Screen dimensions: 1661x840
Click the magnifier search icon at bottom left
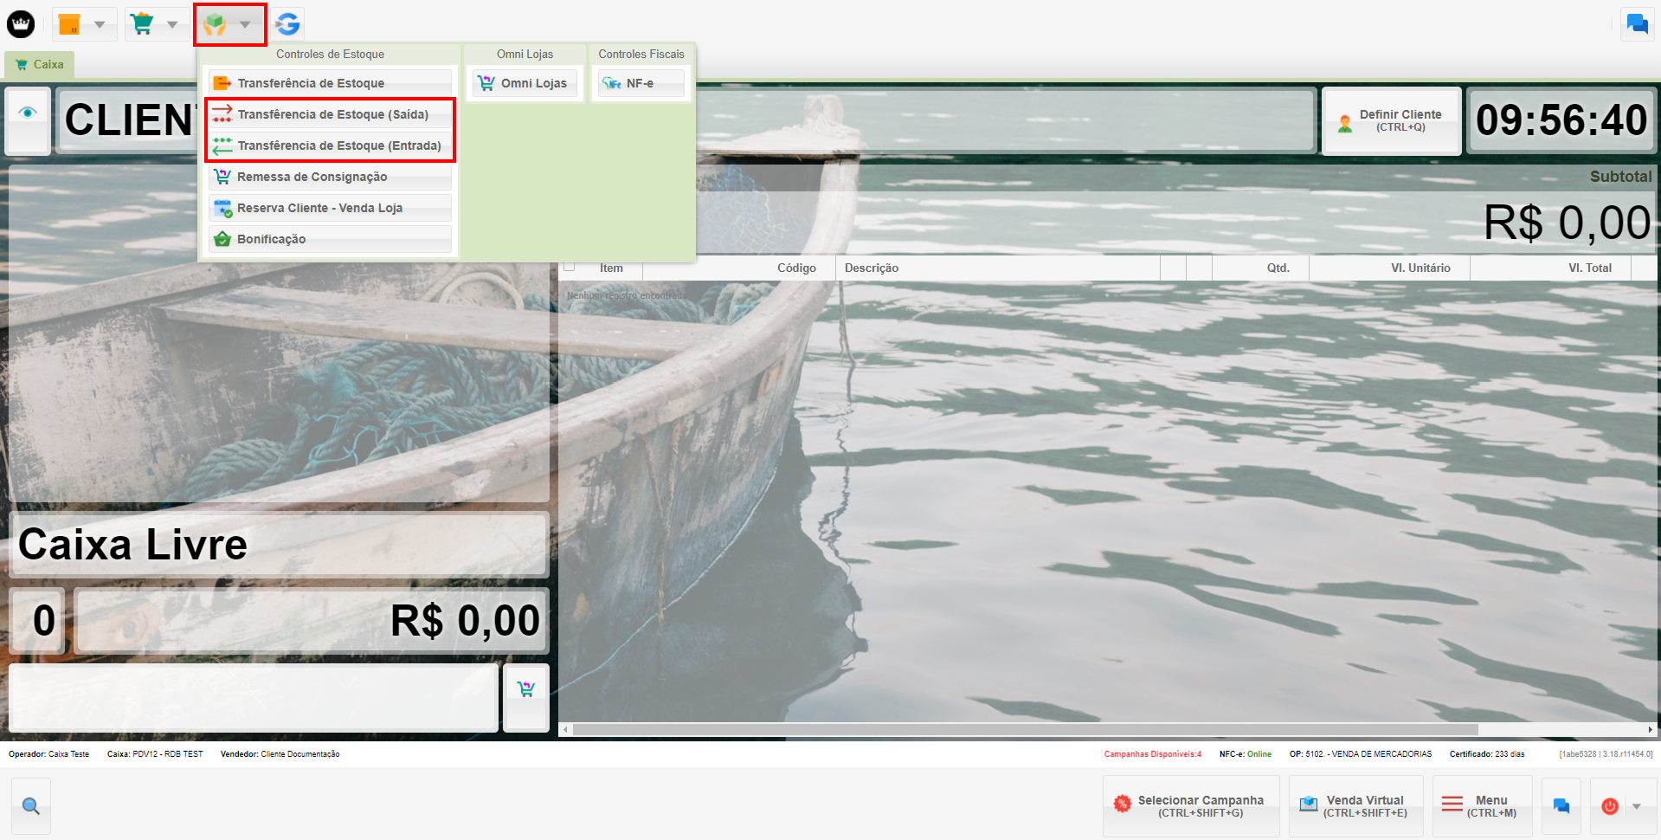coord(31,806)
